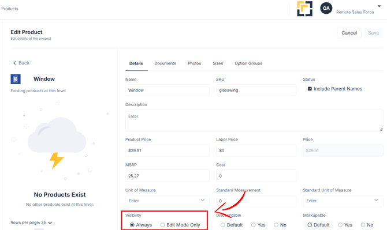The image size is (387, 230).
Task: Go Back via the Back link
Action: click(x=21, y=63)
